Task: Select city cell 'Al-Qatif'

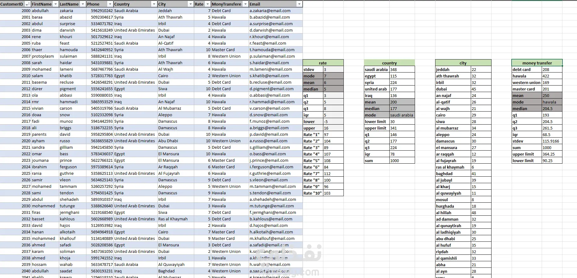Action: pyautogui.click(x=176, y=43)
